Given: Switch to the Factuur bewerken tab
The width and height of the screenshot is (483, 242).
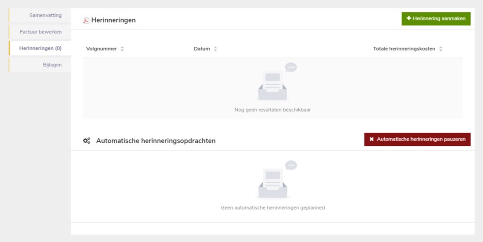Looking at the screenshot, I should [40, 32].
